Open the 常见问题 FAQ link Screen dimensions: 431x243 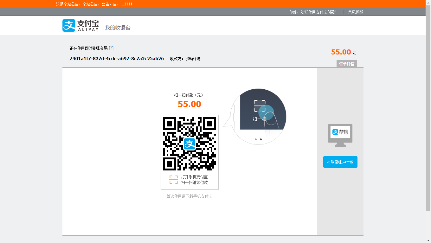(x=356, y=12)
